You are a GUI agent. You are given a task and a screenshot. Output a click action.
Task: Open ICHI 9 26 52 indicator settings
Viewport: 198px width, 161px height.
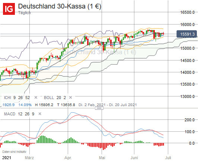17,98
